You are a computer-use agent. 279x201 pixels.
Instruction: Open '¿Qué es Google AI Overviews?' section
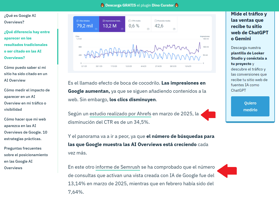20,19
